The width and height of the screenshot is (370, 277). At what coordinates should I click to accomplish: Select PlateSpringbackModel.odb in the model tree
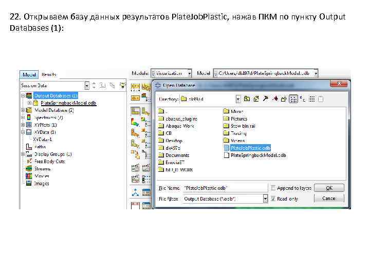pyautogui.click(x=68, y=103)
